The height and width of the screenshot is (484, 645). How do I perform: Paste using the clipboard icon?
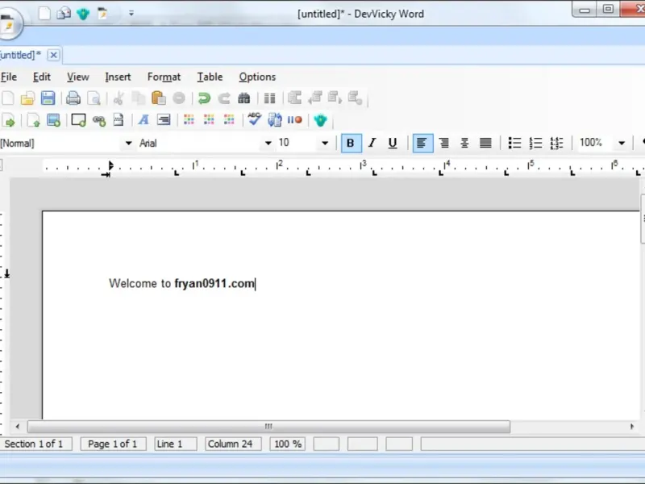158,98
